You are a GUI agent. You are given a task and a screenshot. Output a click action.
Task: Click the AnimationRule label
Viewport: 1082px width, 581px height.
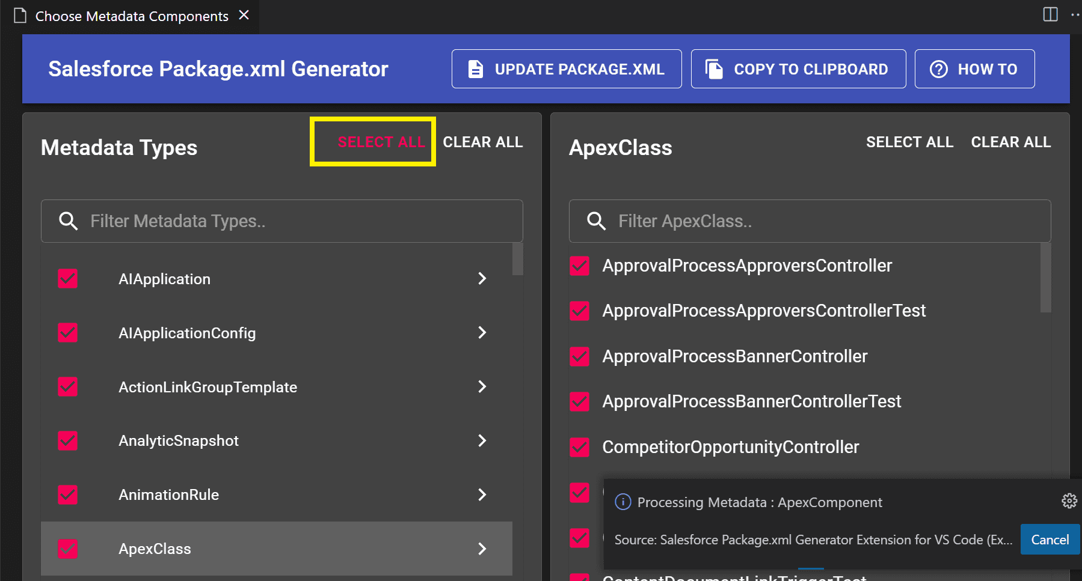coord(168,495)
